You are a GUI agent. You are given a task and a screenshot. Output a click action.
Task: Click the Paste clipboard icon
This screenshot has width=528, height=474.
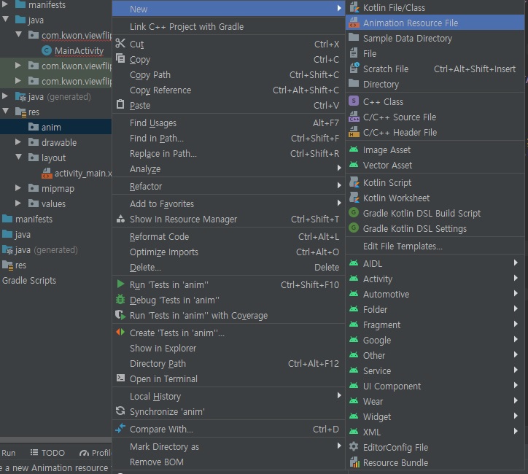tap(120, 104)
